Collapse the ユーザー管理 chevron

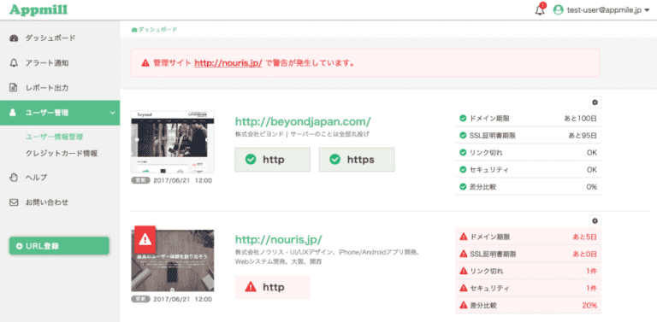click(112, 113)
